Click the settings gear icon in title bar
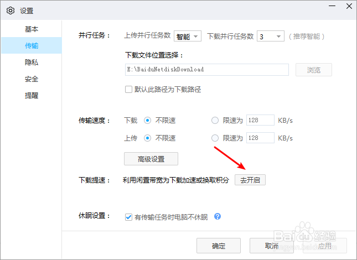This screenshot has height=260, width=357. tap(11, 11)
